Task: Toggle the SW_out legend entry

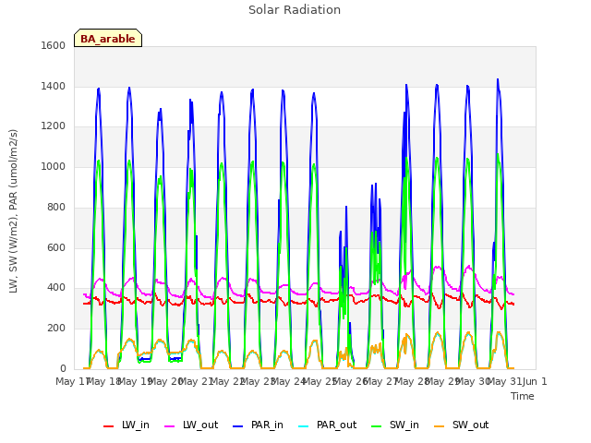Action: (x=462, y=425)
